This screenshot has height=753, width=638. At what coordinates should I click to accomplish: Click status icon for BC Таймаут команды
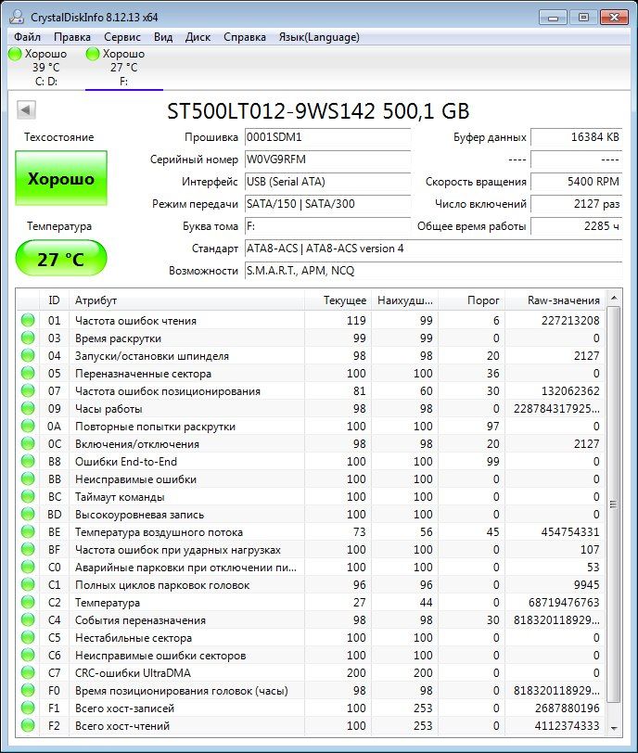pos(28,496)
